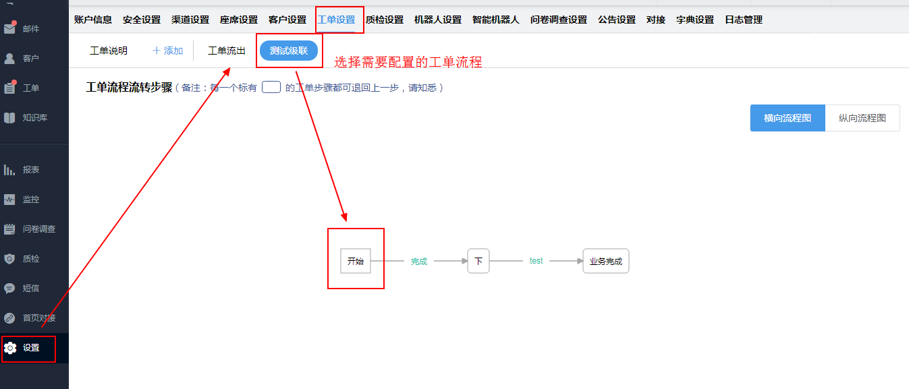
Task: Click 设置 label in sidebar
Action: (x=31, y=348)
